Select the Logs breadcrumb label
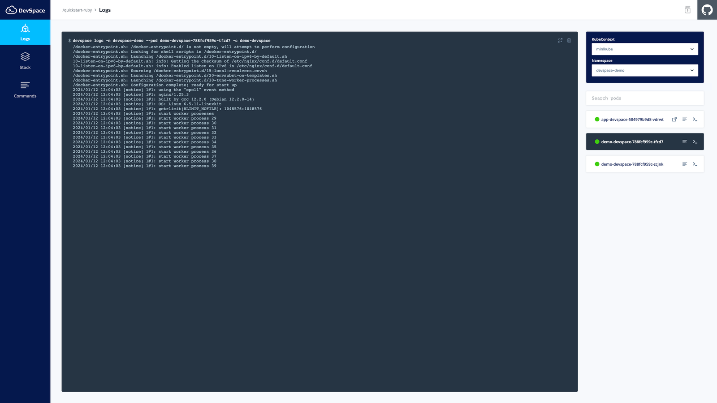Viewport: 717px width, 403px height. [105, 9]
